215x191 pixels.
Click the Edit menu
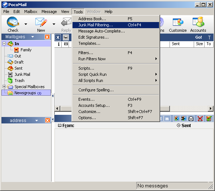[x=17, y=12]
